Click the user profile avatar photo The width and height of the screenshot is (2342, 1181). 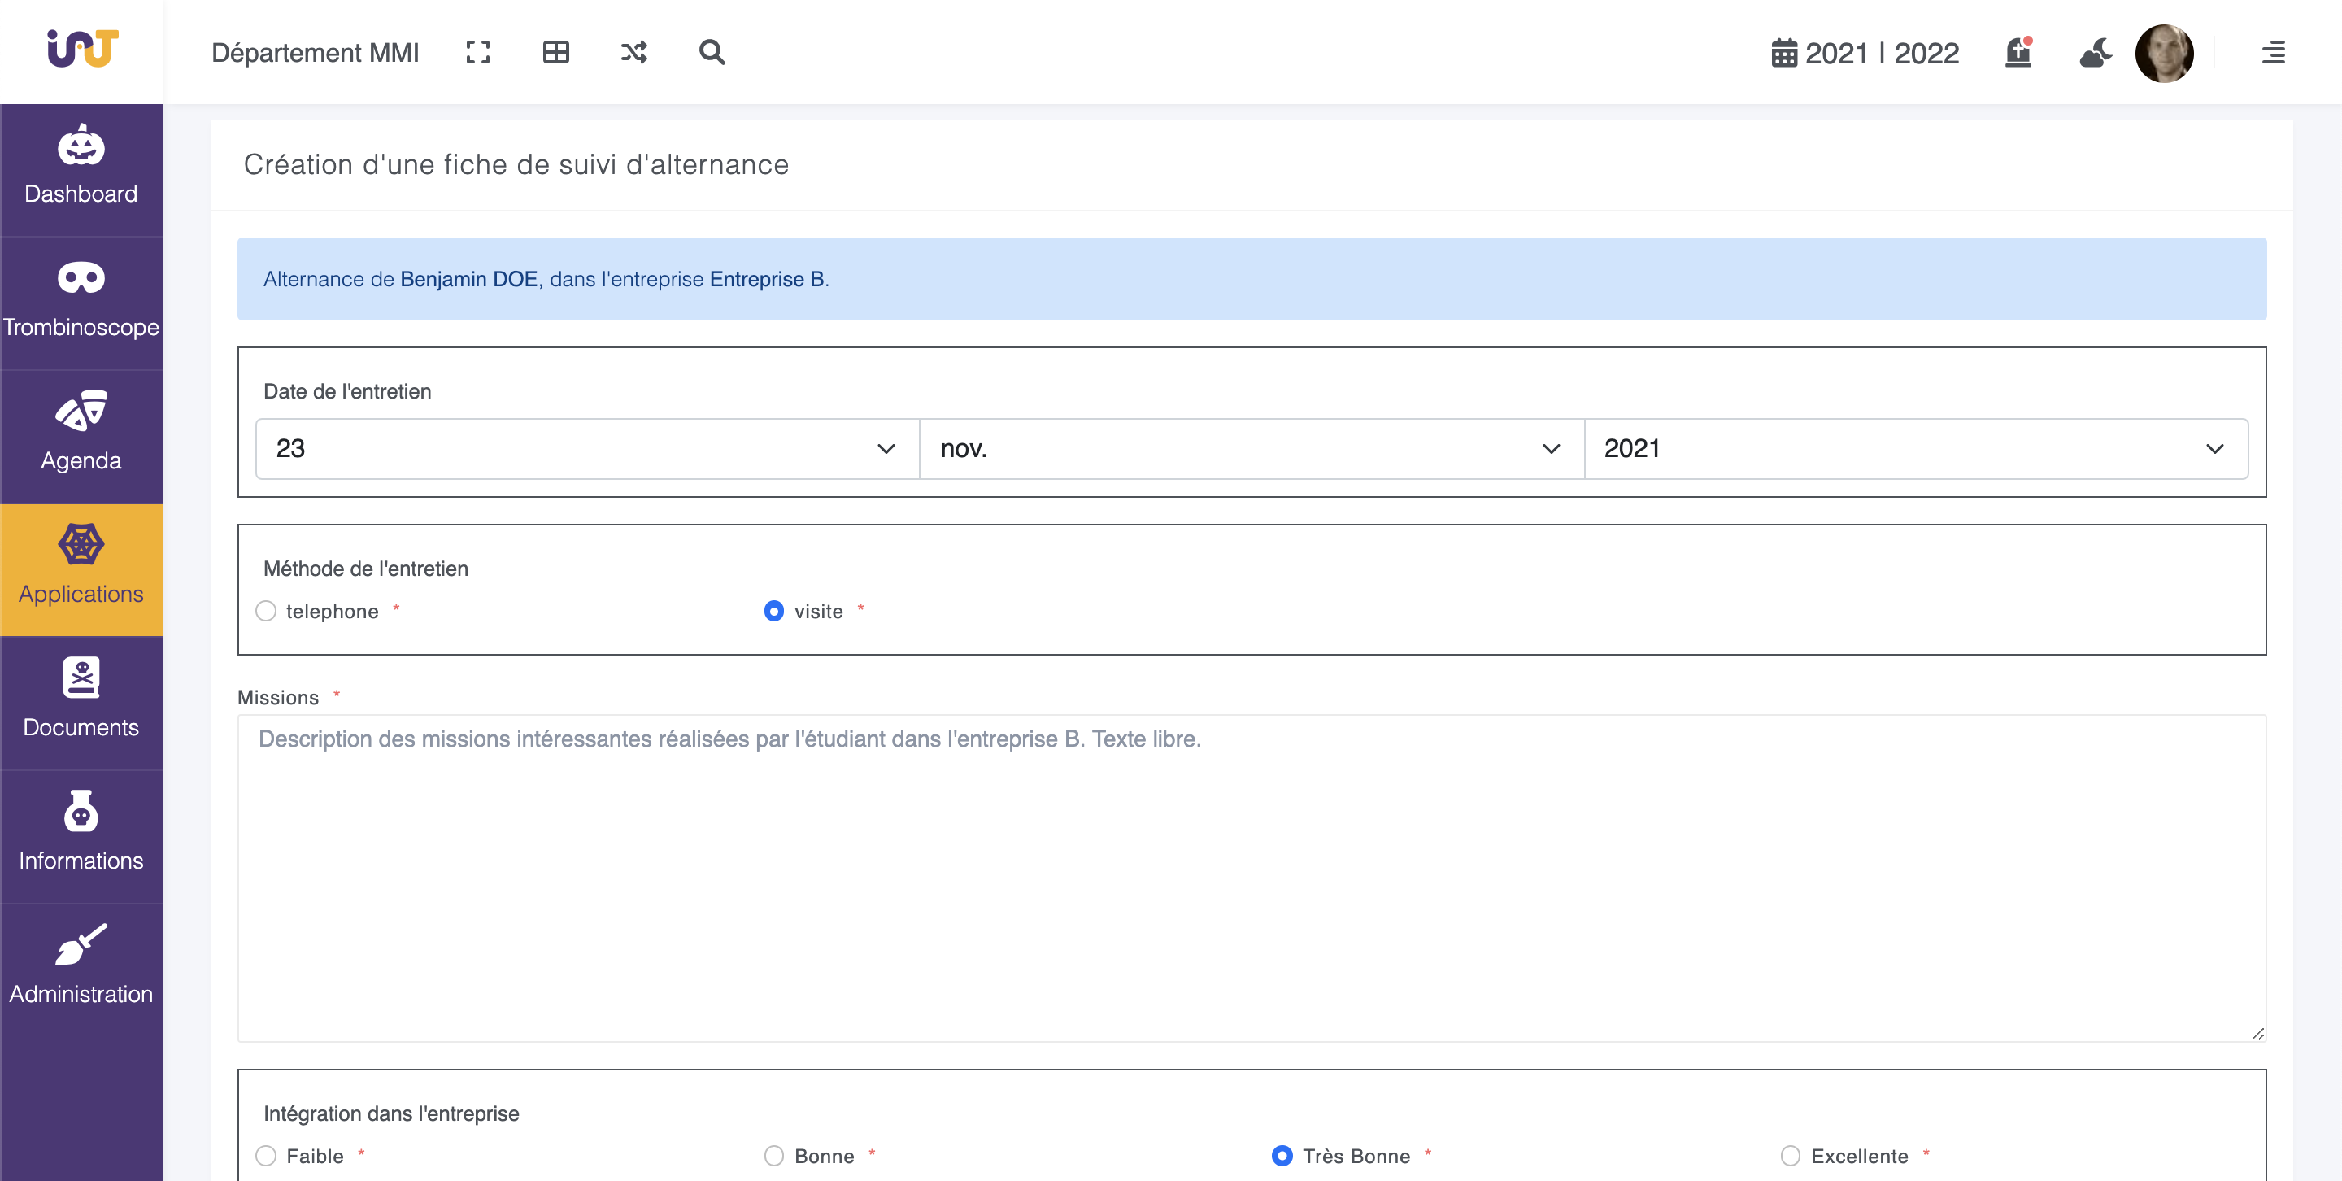click(x=2163, y=53)
